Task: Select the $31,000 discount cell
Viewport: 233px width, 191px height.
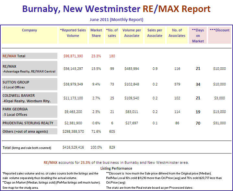Action: pyautogui.click(x=219, y=123)
